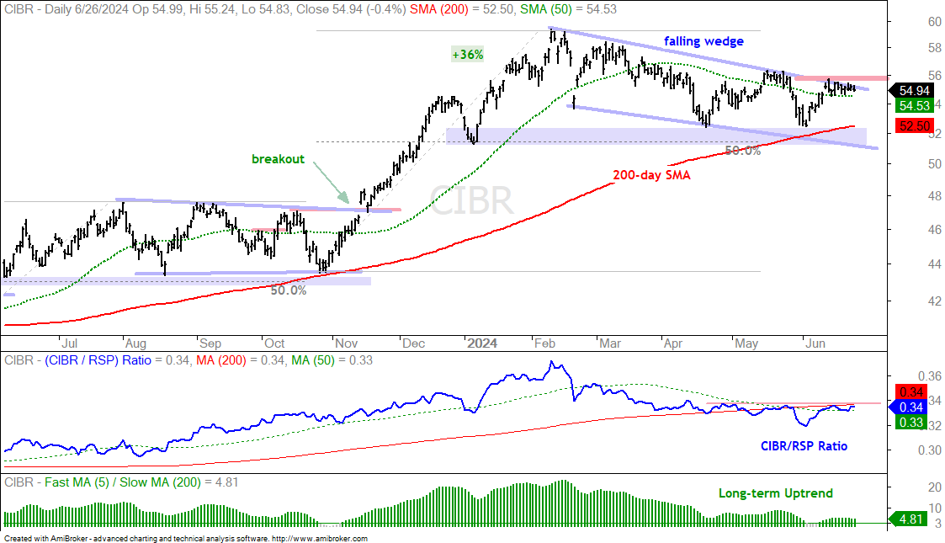The width and height of the screenshot is (945, 543).
Task: Select the red 52.50 SMA price tag
Action: (914, 126)
